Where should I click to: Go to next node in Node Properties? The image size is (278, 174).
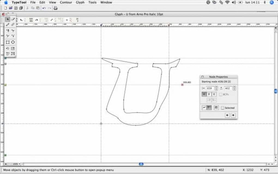tap(233, 115)
